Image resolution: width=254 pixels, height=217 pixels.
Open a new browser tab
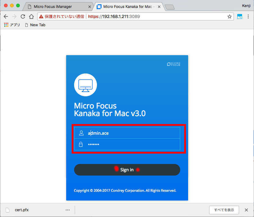170,7
